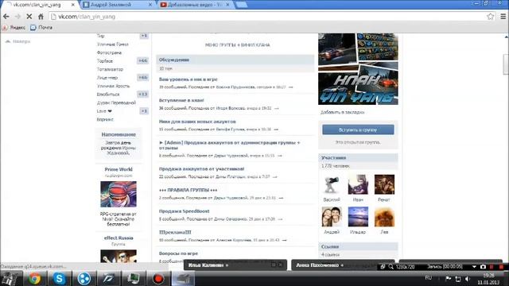Open the Продажа аккаунтов от участников! discussion

(201, 168)
